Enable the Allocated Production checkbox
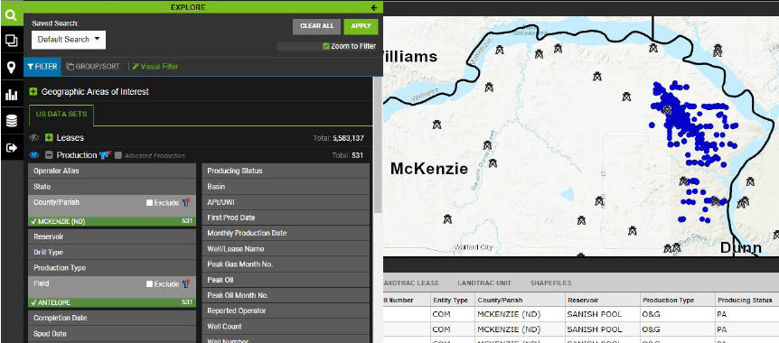Screen dimensions: 779x343 click(118, 155)
